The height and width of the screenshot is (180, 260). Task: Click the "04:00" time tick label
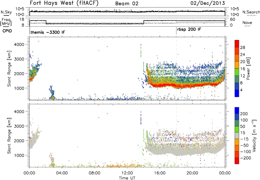click(x=62, y=173)
